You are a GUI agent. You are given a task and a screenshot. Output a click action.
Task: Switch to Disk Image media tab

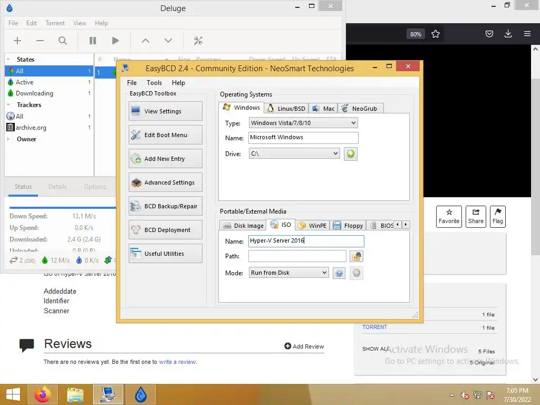[243, 226]
